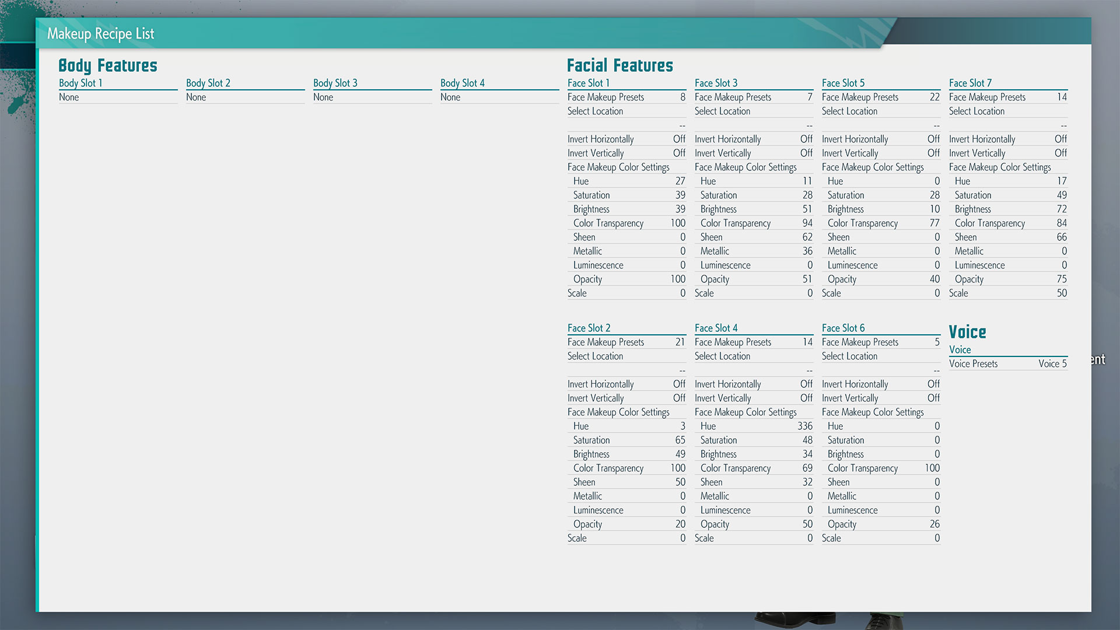
Task: Select Face Slot 3 makeup preset icon
Action: pos(752,97)
